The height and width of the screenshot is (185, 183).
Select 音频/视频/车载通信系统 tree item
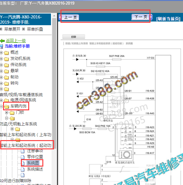(21, 95)
